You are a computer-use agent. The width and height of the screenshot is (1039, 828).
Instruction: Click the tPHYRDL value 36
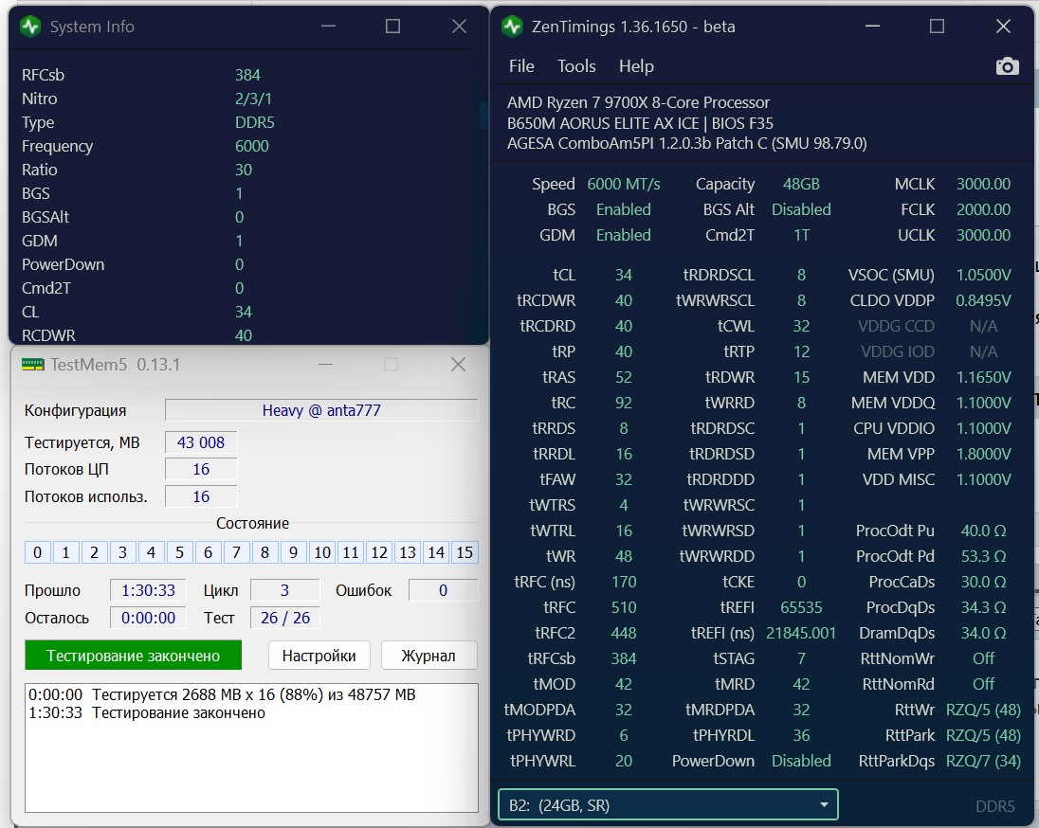coord(801,735)
